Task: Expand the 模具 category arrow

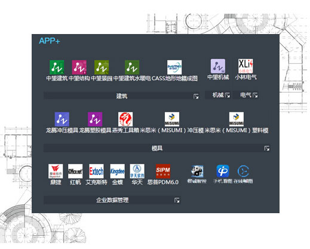Action: click(x=267, y=148)
